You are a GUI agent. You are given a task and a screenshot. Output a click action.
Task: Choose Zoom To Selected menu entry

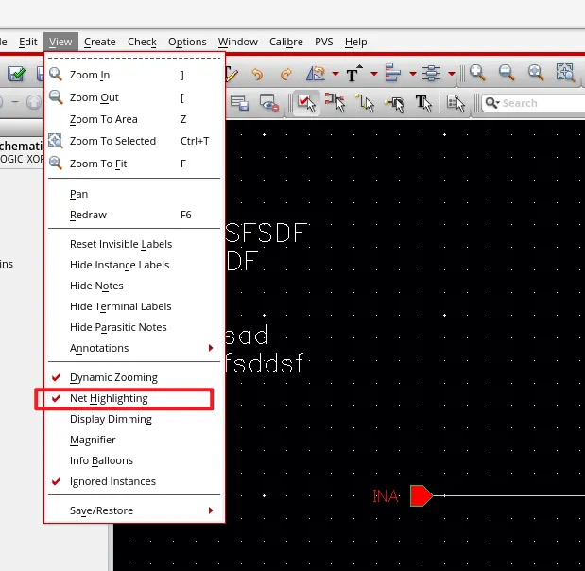click(134, 141)
